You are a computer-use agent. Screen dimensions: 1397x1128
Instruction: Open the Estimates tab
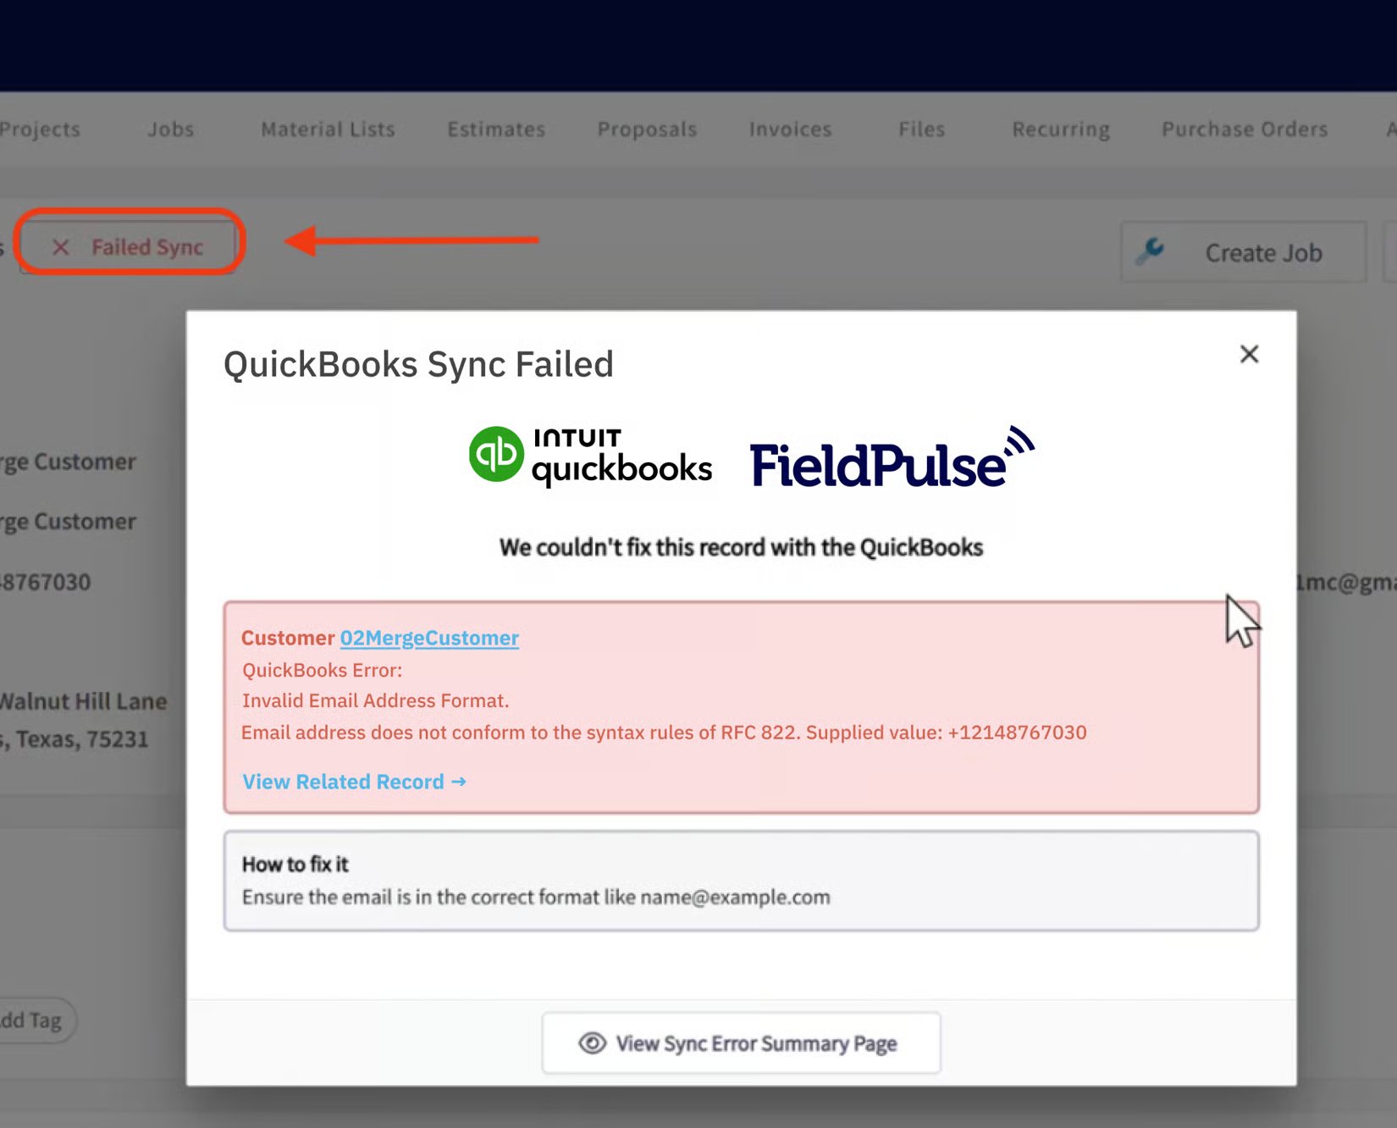(496, 130)
